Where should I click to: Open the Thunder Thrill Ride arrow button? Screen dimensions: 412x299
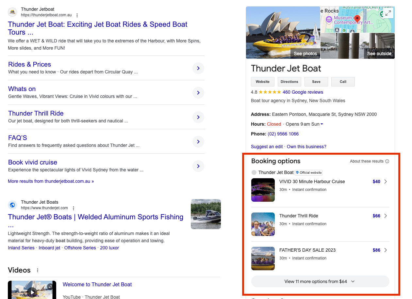point(198,117)
